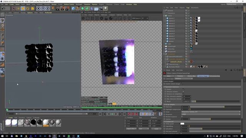Click the Light bulb icon in the toolbar
Image resolution: width=246 pixels, height=138 pixels.
(x=106, y=8)
